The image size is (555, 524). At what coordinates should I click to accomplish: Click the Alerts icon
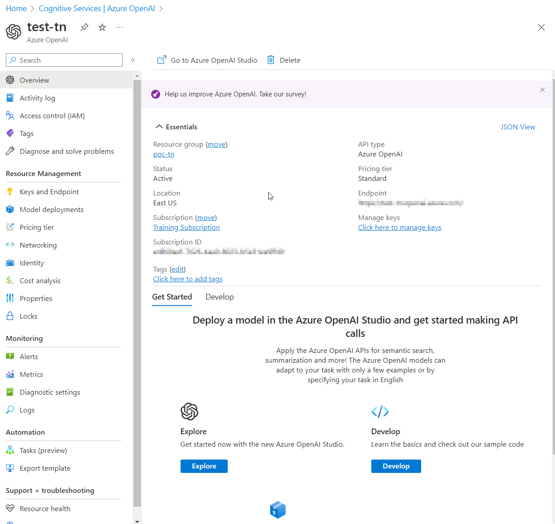pos(10,356)
